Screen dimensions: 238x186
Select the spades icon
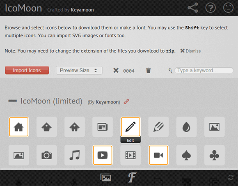186,155
